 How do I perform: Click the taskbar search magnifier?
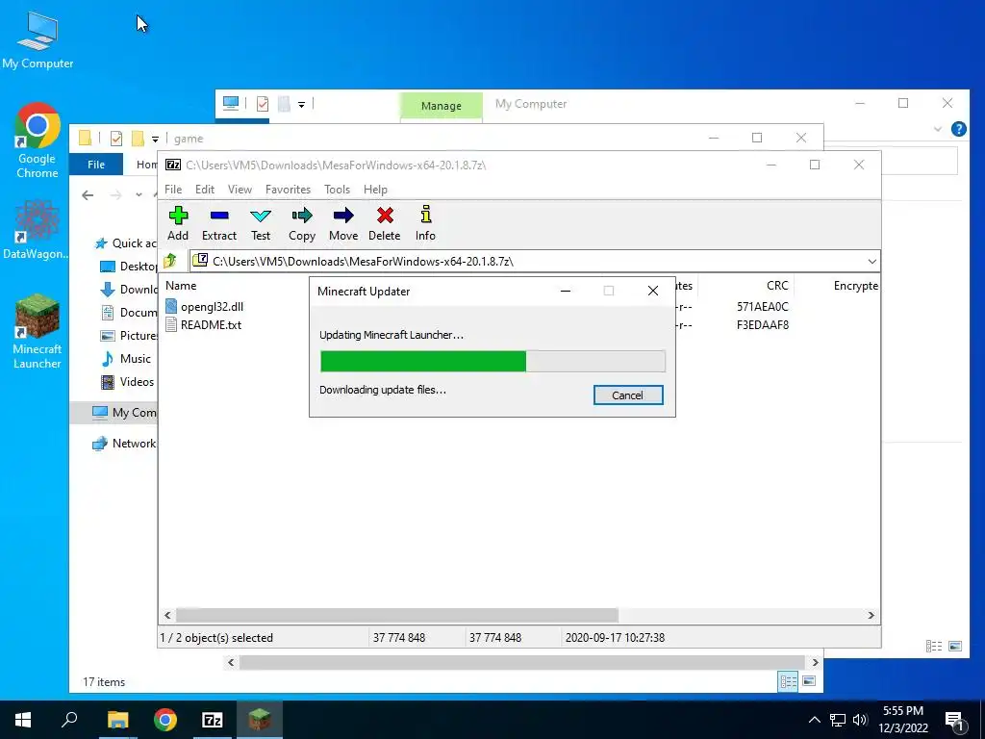[69, 719]
